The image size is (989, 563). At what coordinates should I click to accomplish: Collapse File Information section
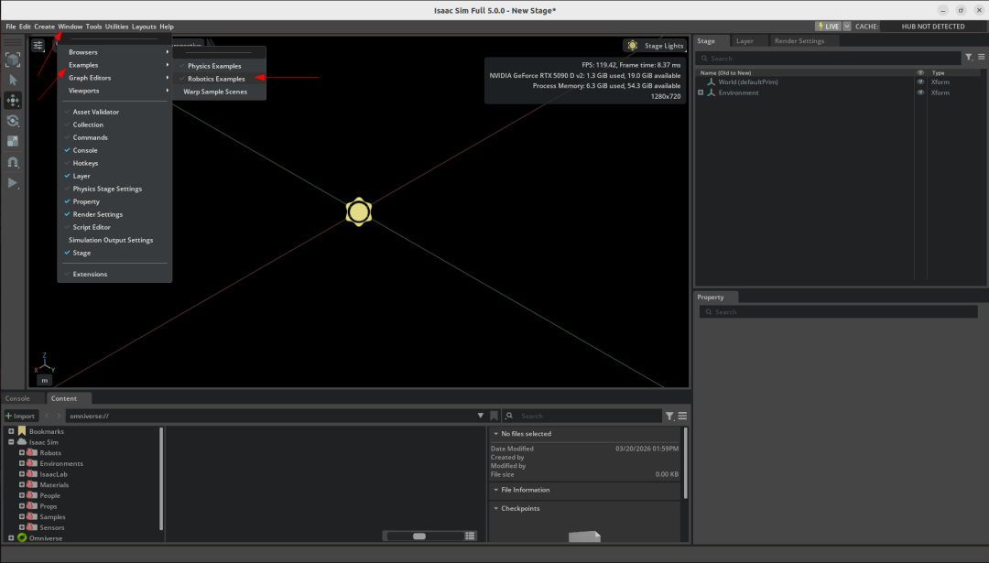495,490
